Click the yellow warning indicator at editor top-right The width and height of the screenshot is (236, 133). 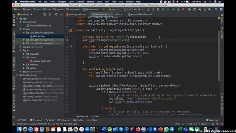tap(219, 18)
